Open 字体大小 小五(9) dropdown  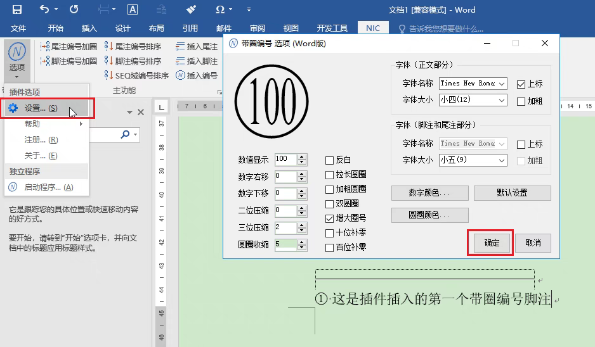[x=502, y=161]
